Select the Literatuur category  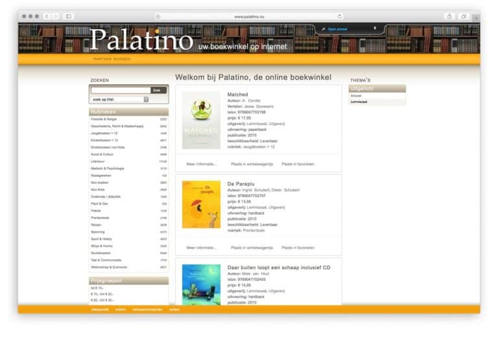coord(97,161)
